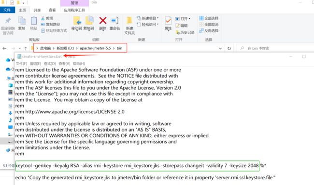Click the echo Copy the generated line
This screenshot has height=185, width=314.
pos(145,178)
